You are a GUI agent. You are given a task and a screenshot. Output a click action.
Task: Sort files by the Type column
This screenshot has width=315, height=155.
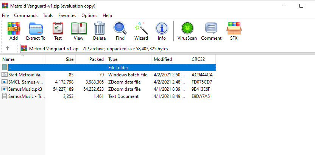click(x=129, y=59)
